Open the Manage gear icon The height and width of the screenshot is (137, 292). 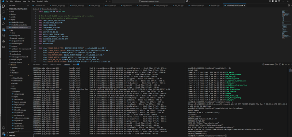point(3,133)
